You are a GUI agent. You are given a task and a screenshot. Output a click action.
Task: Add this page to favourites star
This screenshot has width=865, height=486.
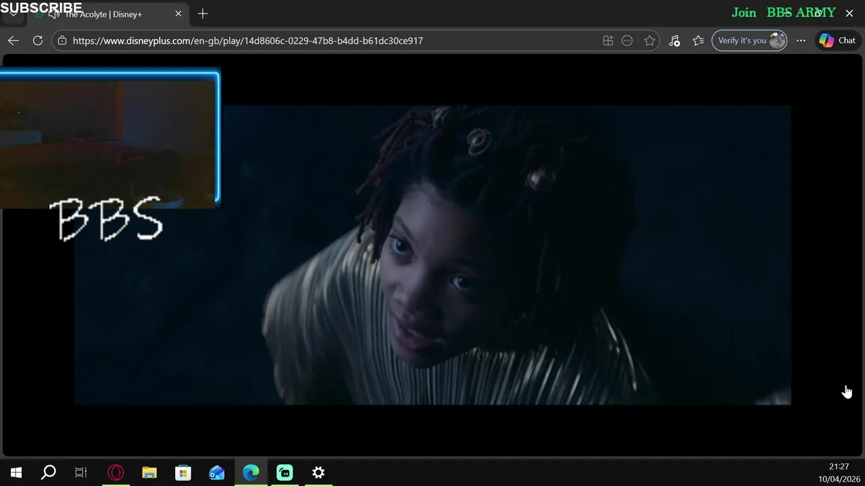pyautogui.click(x=649, y=40)
